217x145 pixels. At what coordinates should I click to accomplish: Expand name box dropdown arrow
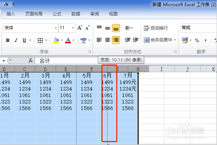point(4,61)
